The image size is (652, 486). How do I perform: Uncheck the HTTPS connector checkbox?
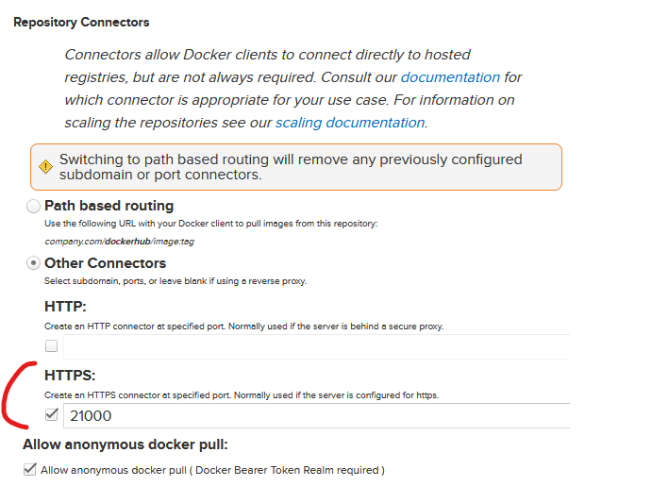(x=53, y=413)
